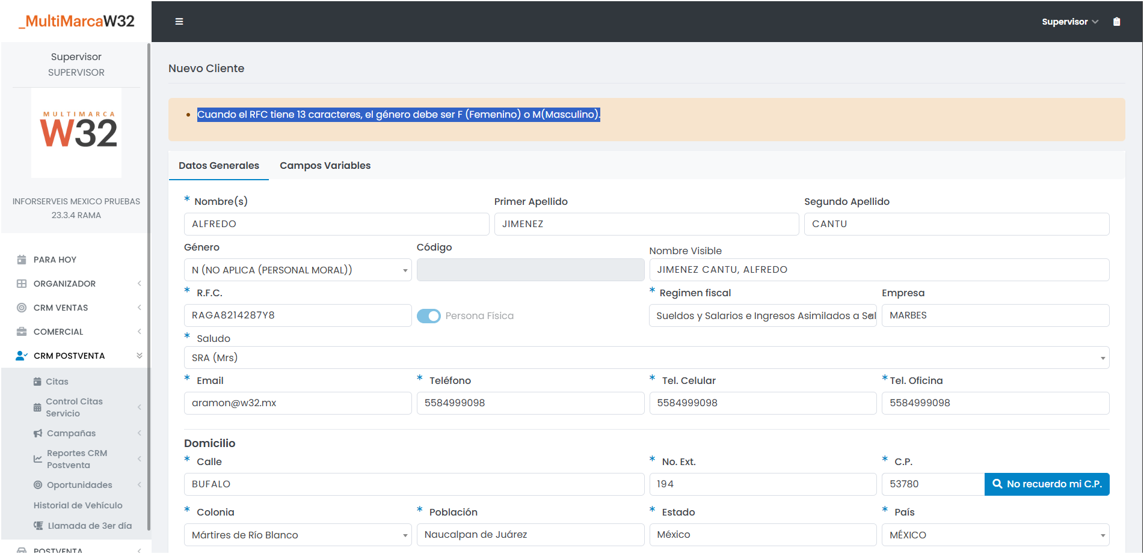Open Historial de Vehículo link
The height and width of the screenshot is (554, 1144).
click(78, 505)
